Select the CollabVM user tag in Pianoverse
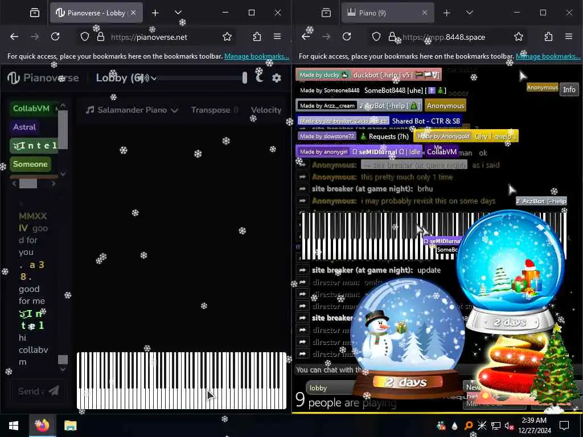The height and width of the screenshot is (437, 583). pos(34,109)
